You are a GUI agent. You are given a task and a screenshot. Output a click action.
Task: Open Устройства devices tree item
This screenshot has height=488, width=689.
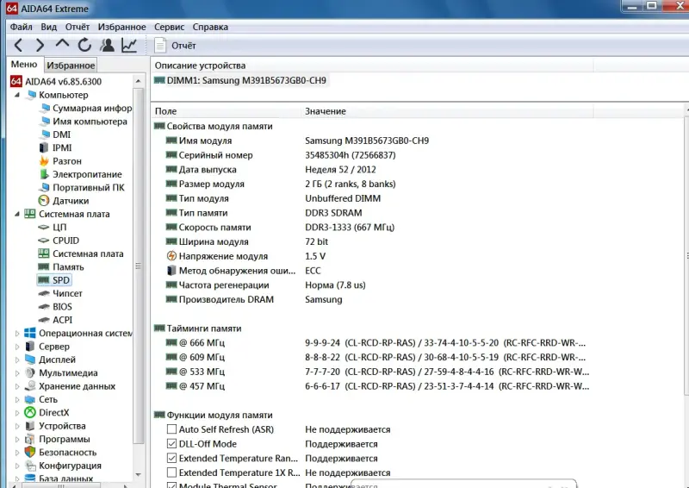click(55, 426)
